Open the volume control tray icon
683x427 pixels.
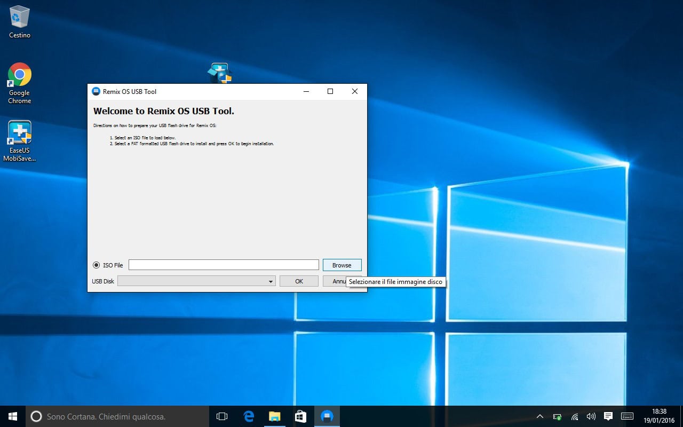(x=591, y=416)
